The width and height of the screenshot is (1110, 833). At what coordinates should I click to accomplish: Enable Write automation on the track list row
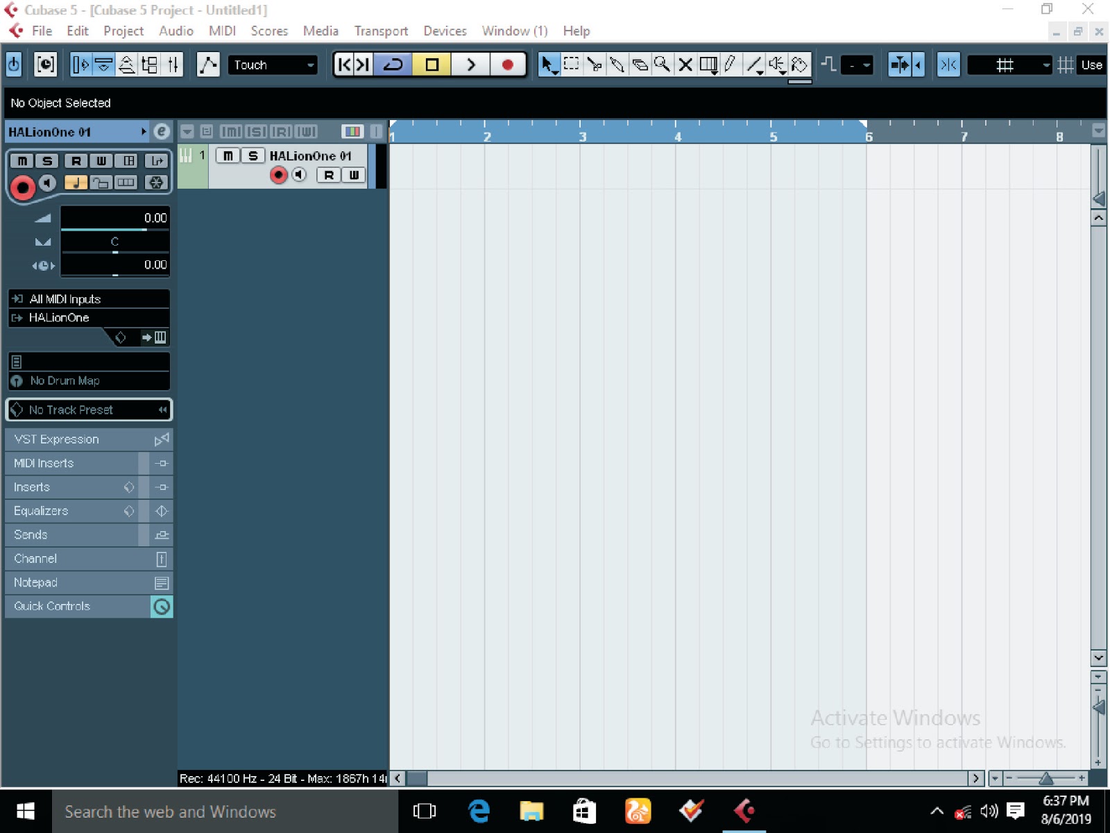pyautogui.click(x=353, y=175)
